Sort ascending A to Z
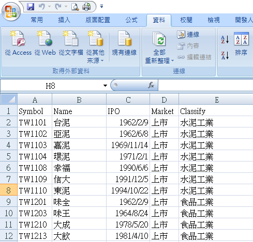Viewport: 253px width, 242px height. point(225,39)
